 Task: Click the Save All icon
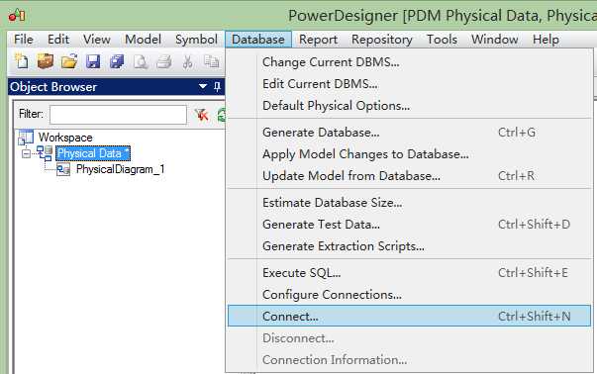(x=117, y=61)
